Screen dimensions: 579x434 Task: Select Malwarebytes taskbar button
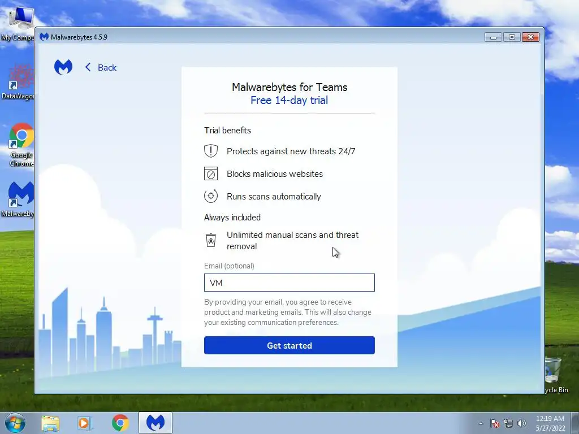[x=155, y=423]
